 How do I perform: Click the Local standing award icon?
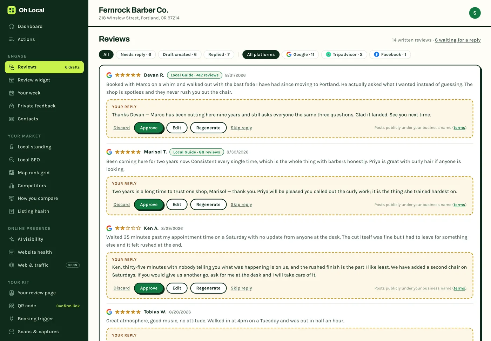click(12, 147)
